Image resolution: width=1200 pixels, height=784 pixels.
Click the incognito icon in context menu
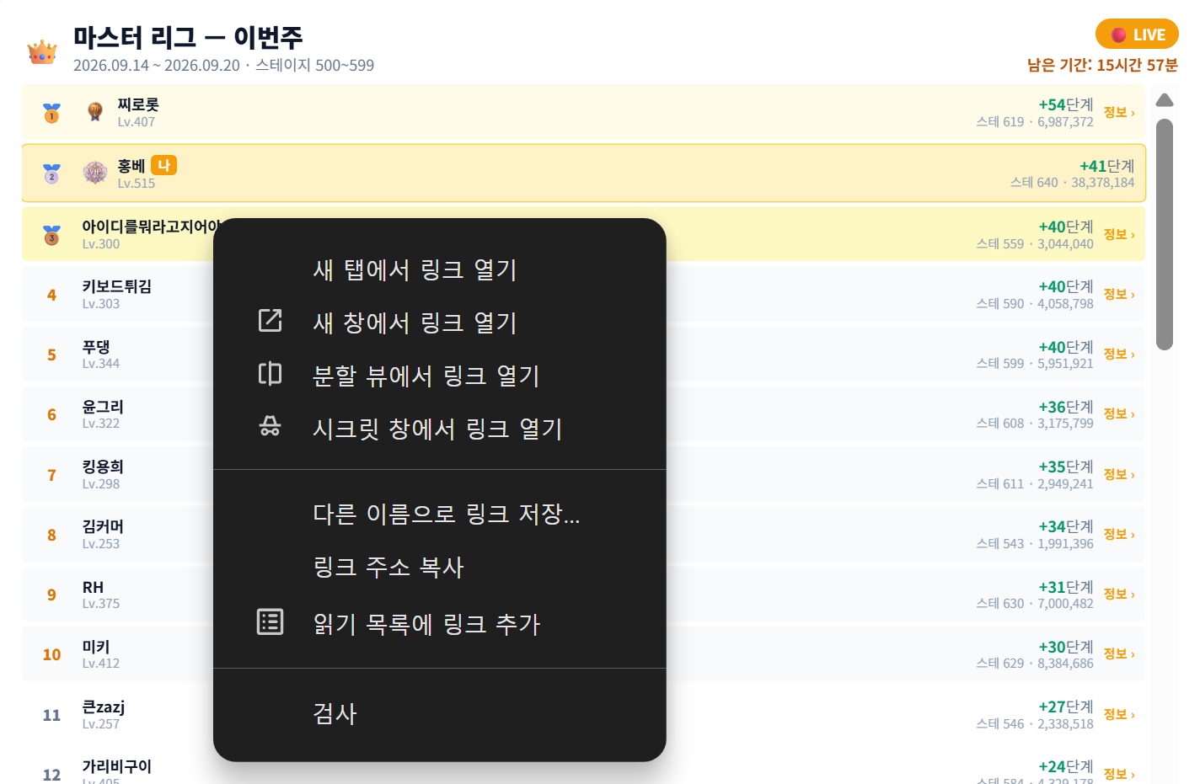(x=270, y=426)
